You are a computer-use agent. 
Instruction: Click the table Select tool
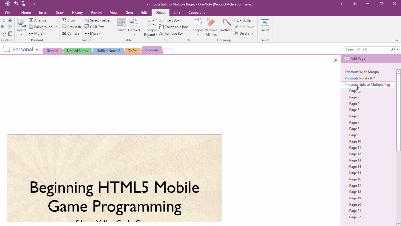point(121,25)
